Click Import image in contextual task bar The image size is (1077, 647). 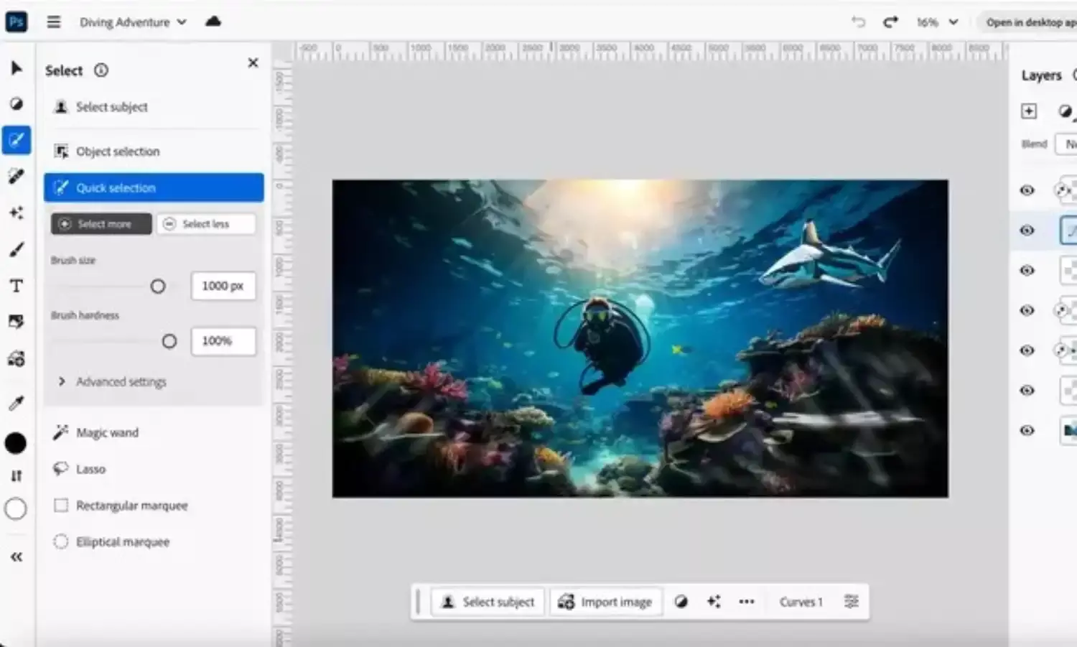pyautogui.click(x=605, y=602)
